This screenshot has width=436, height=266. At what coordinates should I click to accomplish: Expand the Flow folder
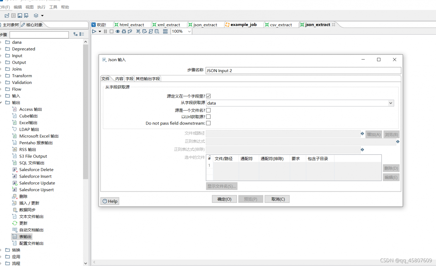1,89
